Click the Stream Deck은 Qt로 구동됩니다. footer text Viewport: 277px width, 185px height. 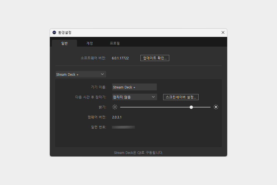point(138,153)
